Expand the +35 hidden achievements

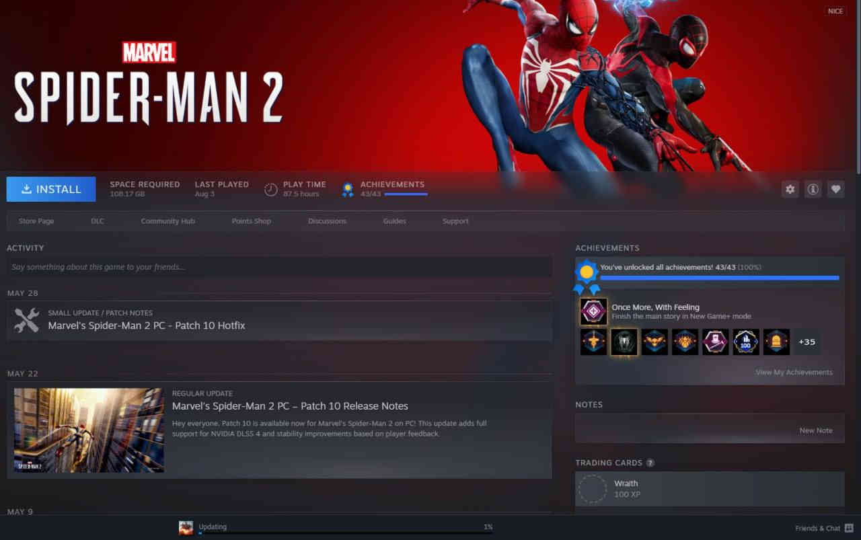[x=807, y=342]
